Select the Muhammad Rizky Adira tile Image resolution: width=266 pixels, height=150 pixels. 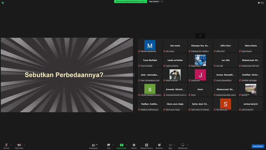(x=225, y=90)
